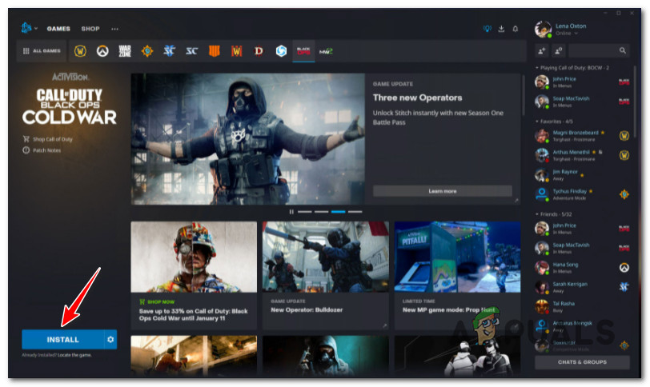Open the notifications bell icon
The image size is (650, 387).
pyautogui.click(x=516, y=29)
